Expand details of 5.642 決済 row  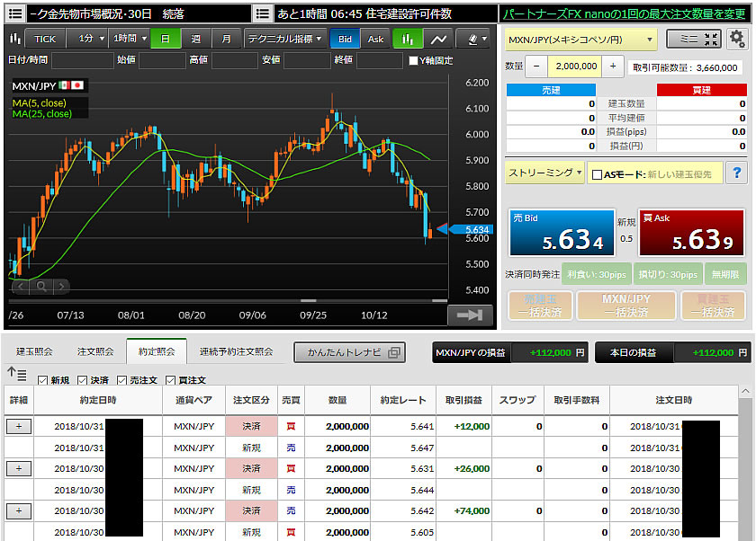point(19,510)
